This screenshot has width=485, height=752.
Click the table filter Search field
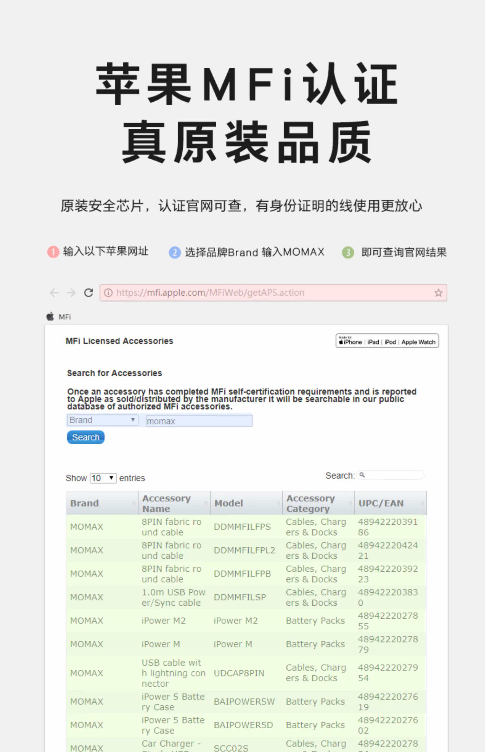coord(390,475)
